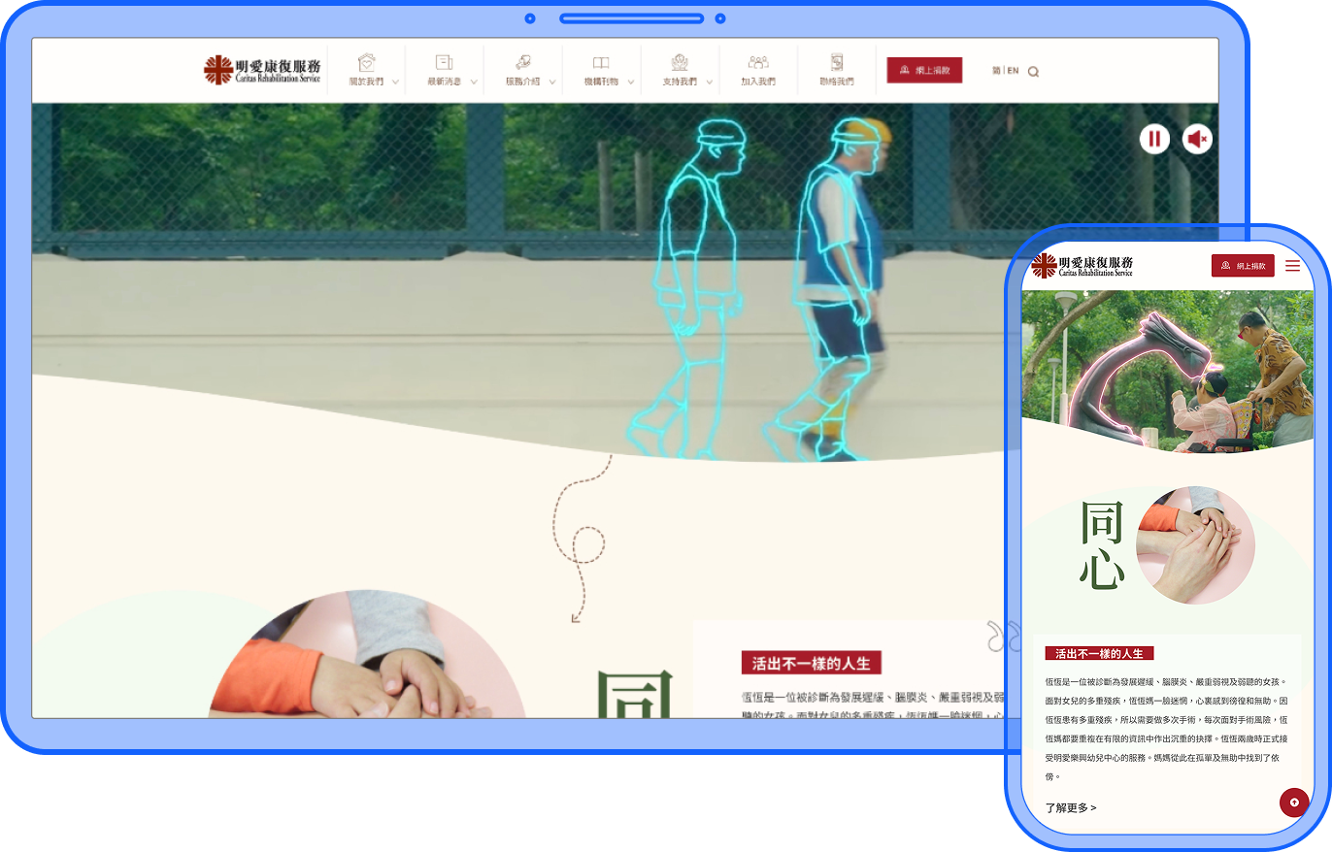Switch language to EN

tap(1013, 71)
